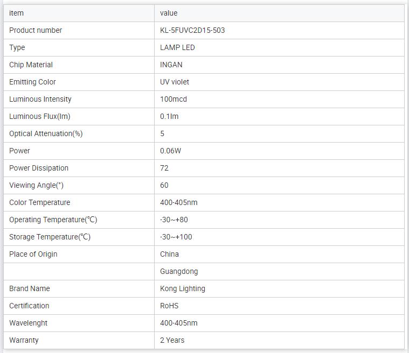Select the UV violet emitting color value
This screenshot has width=409, height=353.
[x=175, y=82]
